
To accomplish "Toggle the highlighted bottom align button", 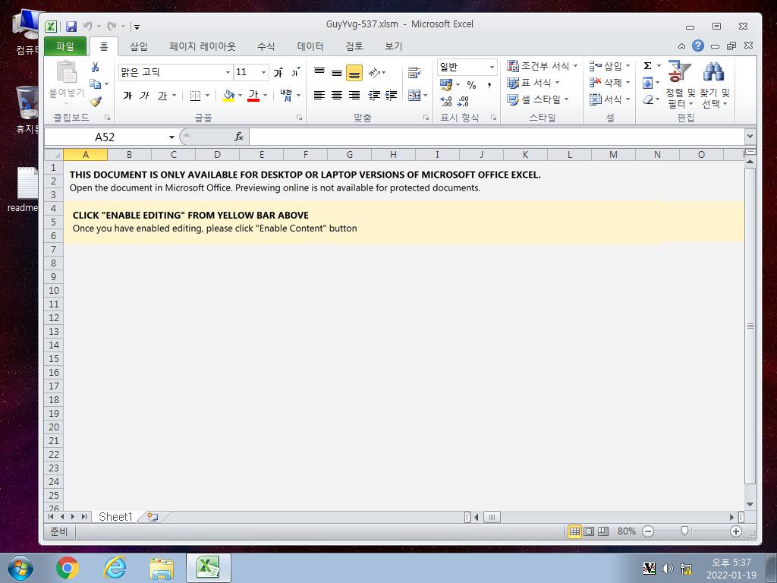I will [354, 73].
